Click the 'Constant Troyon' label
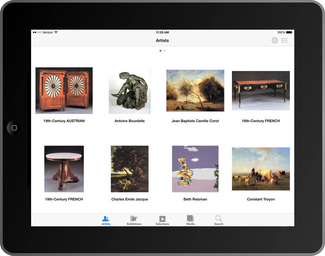 [x=261, y=199]
